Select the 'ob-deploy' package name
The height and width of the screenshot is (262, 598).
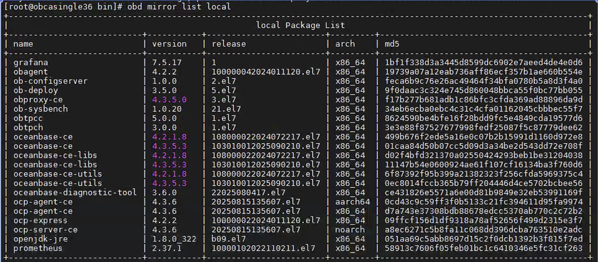point(36,90)
